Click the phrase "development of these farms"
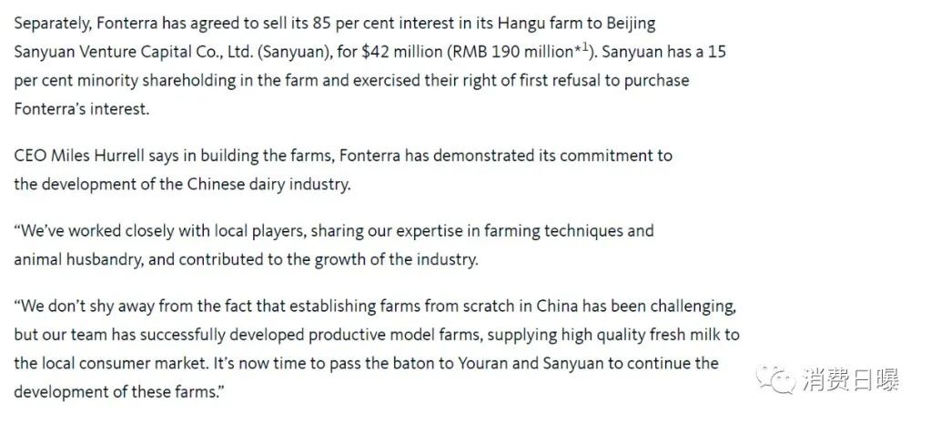The height and width of the screenshot is (423, 931). [x=114, y=392]
